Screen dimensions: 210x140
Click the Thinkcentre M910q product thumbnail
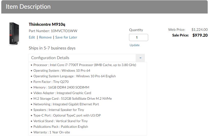(14, 33)
